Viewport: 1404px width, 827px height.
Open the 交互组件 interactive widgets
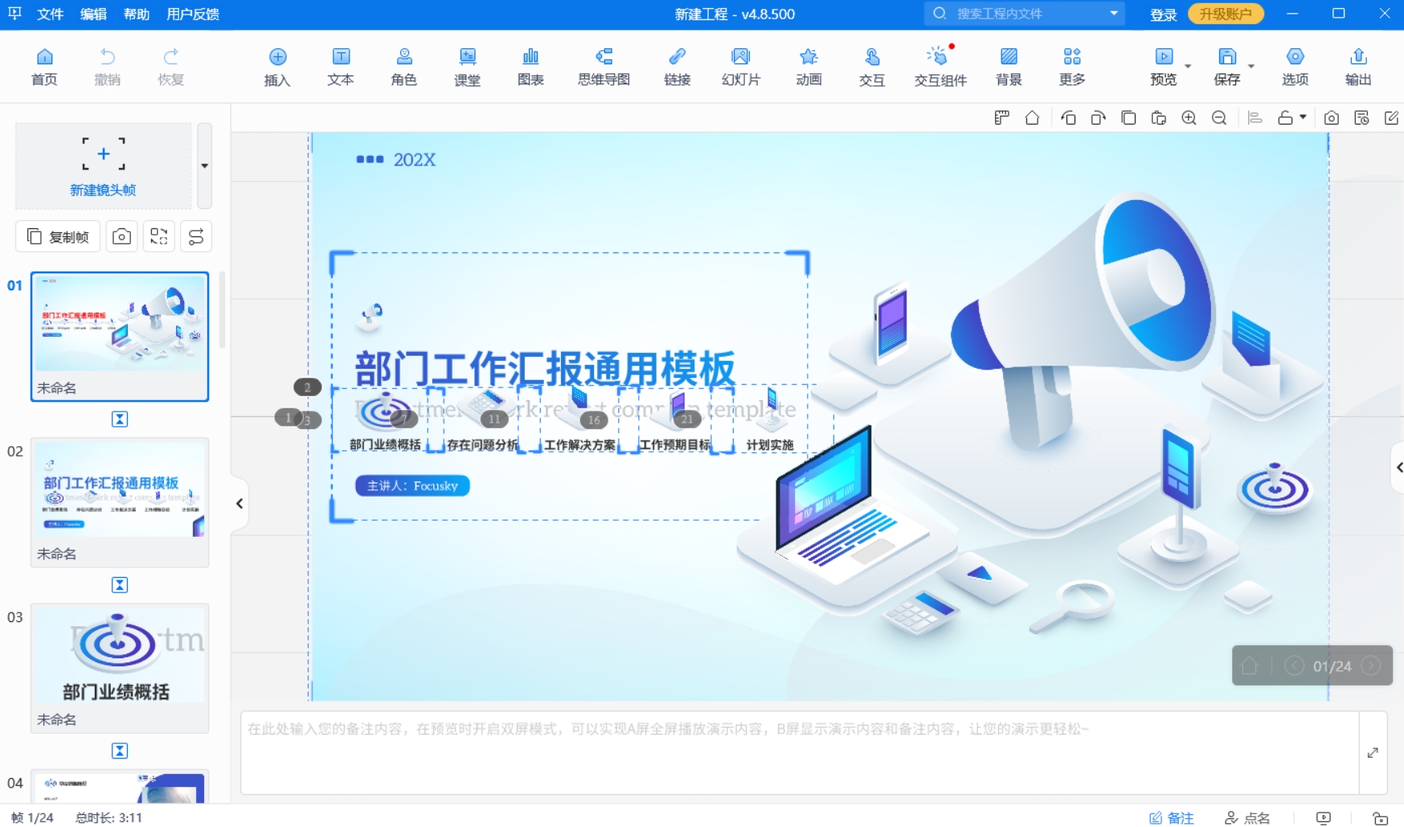[x=939, y=66]
